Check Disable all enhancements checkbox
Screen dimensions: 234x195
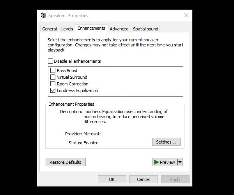50,61
